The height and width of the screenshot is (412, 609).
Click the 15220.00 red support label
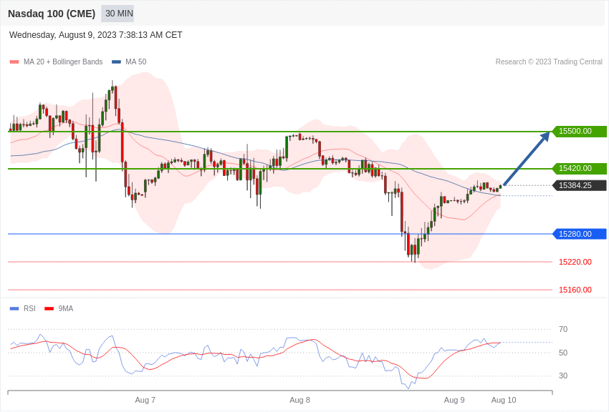point(575,262)
